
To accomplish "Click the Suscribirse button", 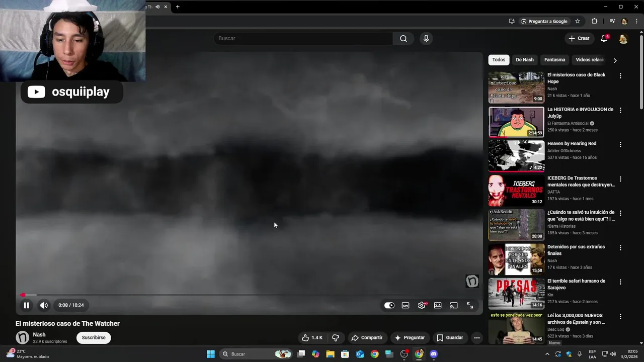I will point(94,338).
